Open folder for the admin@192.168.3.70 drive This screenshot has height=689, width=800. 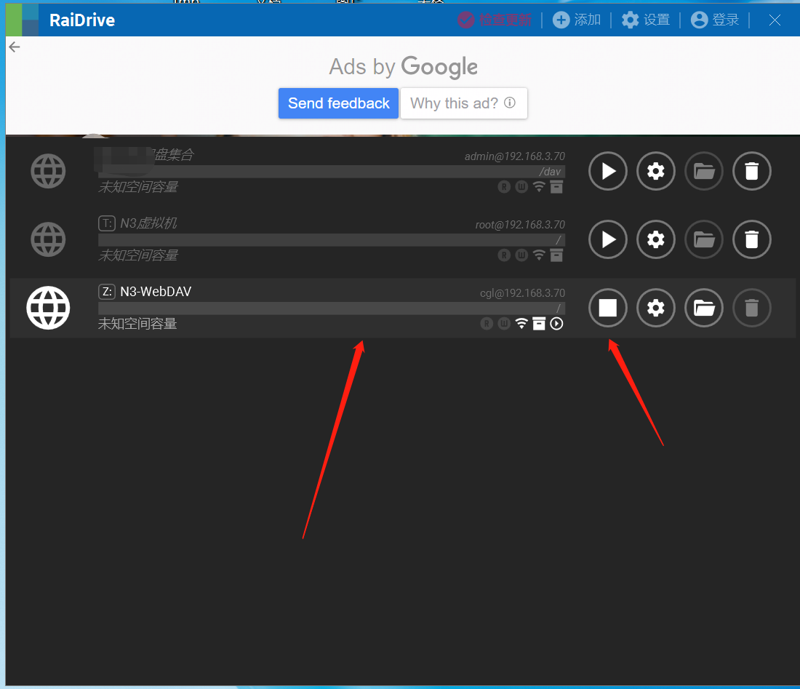703,171
